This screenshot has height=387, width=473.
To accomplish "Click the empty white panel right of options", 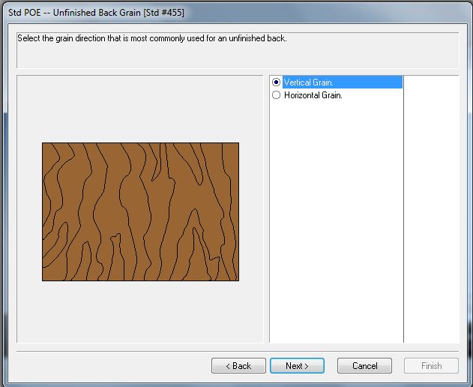I will pos(431,210).
